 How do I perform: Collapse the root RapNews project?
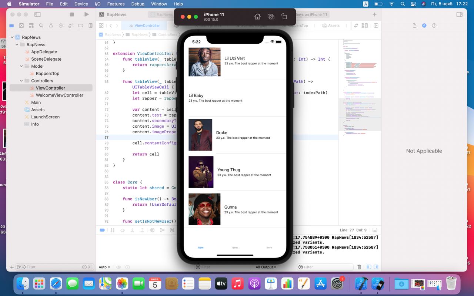tap(12, 37)
